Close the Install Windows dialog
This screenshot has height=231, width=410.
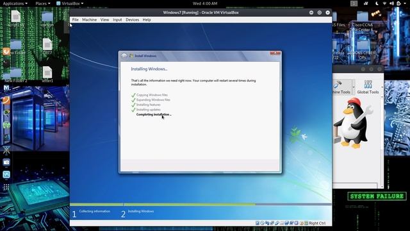275,53
